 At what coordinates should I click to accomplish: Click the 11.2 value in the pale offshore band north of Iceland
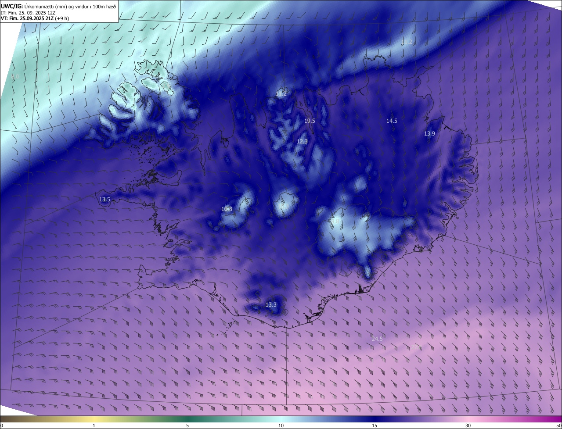click(x=407, y=42)
